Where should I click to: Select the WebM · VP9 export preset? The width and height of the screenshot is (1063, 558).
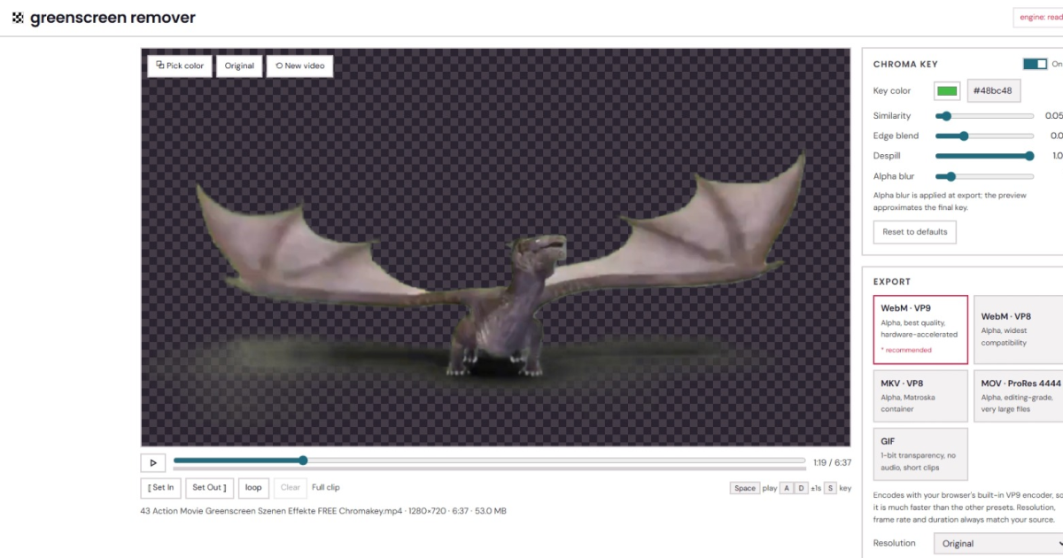coord(920,329)
